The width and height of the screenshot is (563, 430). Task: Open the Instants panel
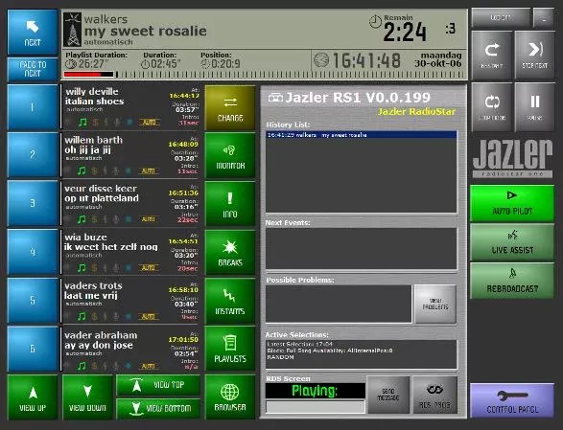pyautogui.click(x=230, y=302)
